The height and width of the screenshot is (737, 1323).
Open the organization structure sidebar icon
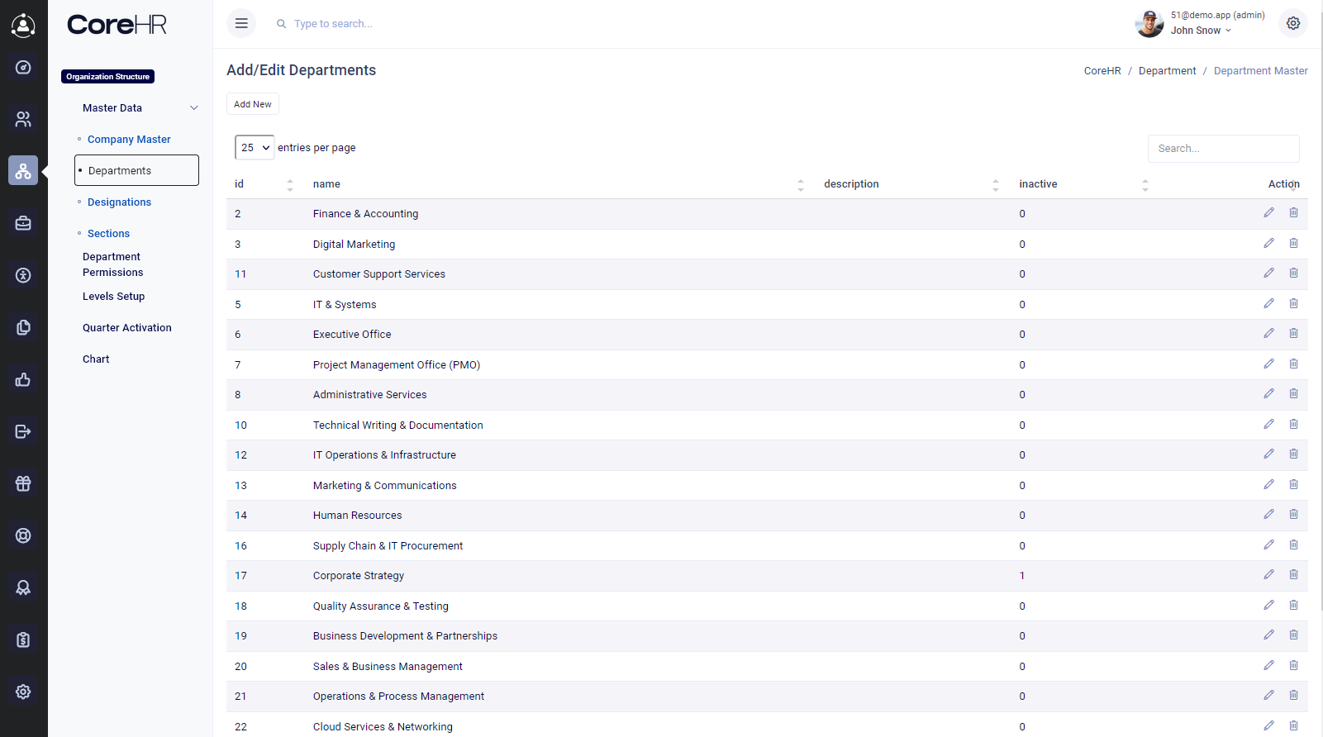(x=23, y=171)
